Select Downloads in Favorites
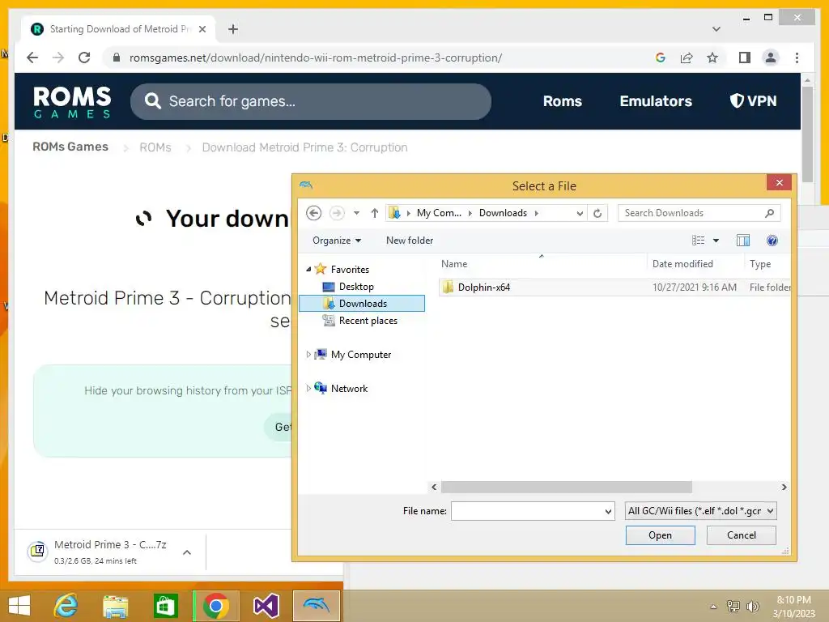Screen dimensions: 829x622 362,304
